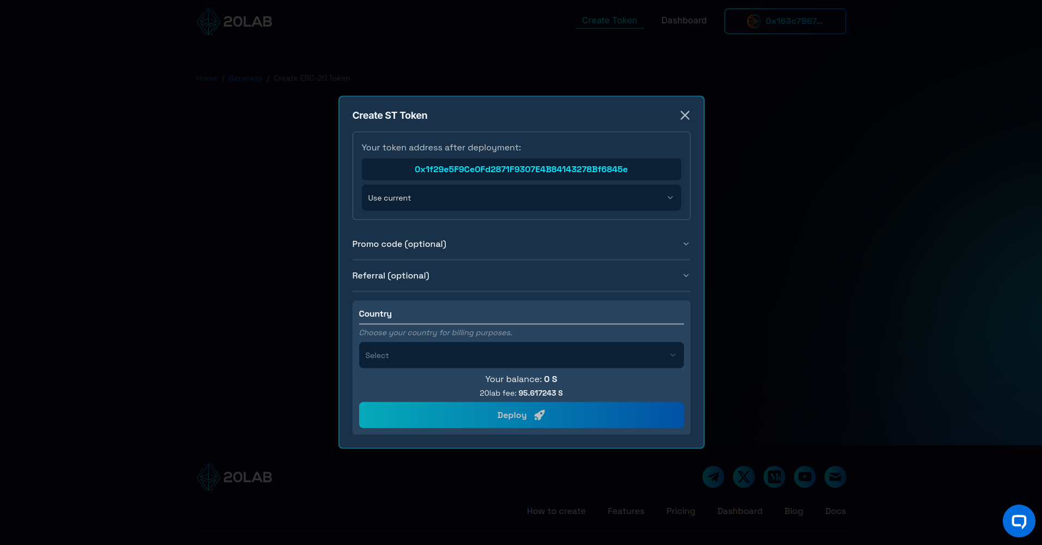Click the wallet avatar icon in header
The width and height of the screenshot is (1042, 545).
(x=754, y=21)
